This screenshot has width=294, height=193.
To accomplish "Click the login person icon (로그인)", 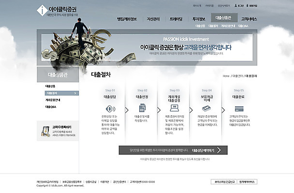I will 235,6.
